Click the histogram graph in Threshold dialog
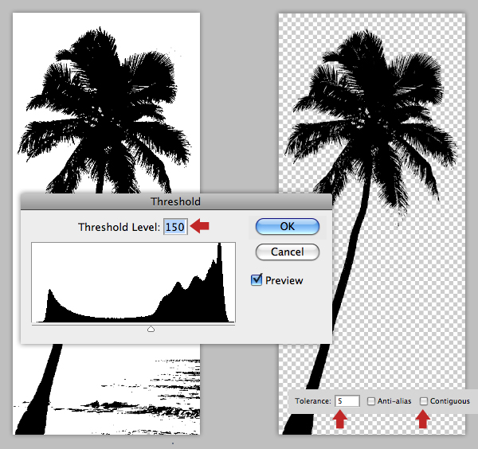This screenshot has width=478, height=449. point(133,283)
